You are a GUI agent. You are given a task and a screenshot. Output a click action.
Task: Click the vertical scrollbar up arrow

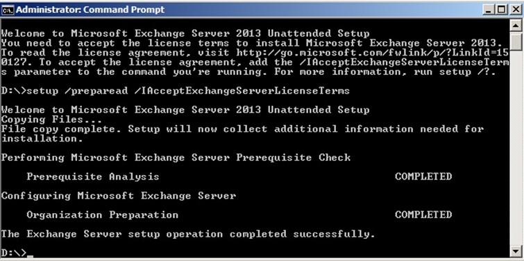click(516, 25)
